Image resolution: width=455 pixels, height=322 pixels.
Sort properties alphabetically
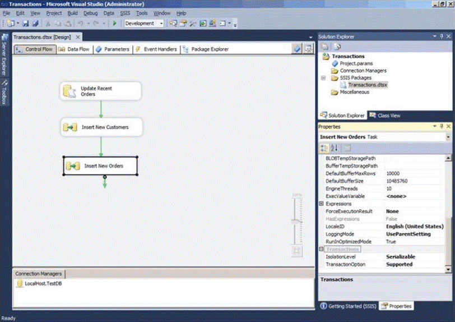click(335, 148)
